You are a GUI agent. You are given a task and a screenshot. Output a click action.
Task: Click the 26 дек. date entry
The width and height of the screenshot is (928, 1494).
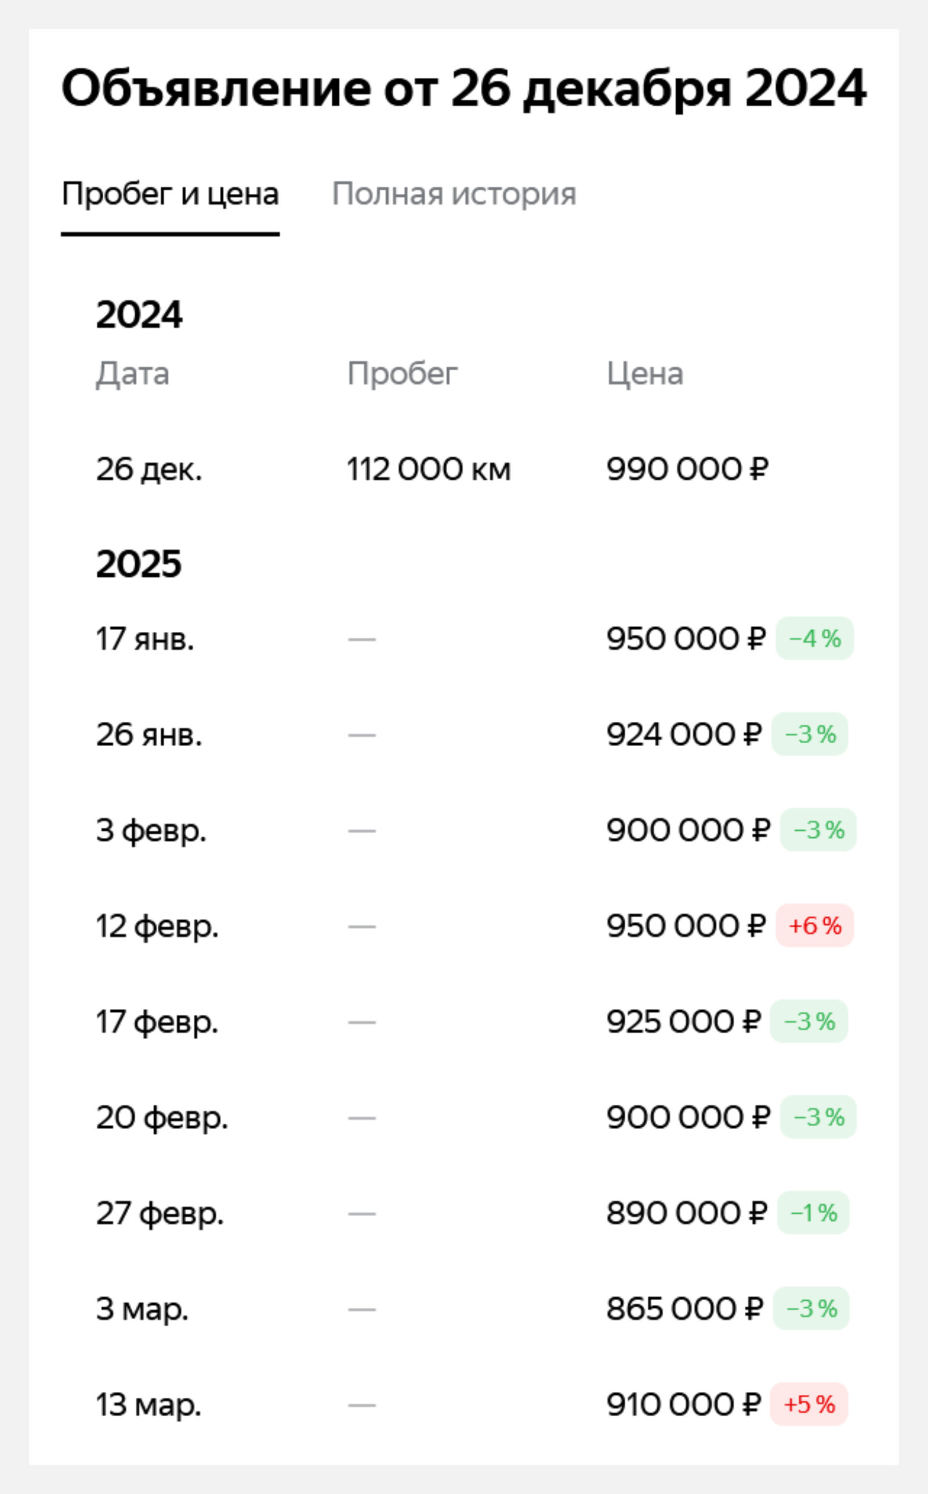click(148, 469)
